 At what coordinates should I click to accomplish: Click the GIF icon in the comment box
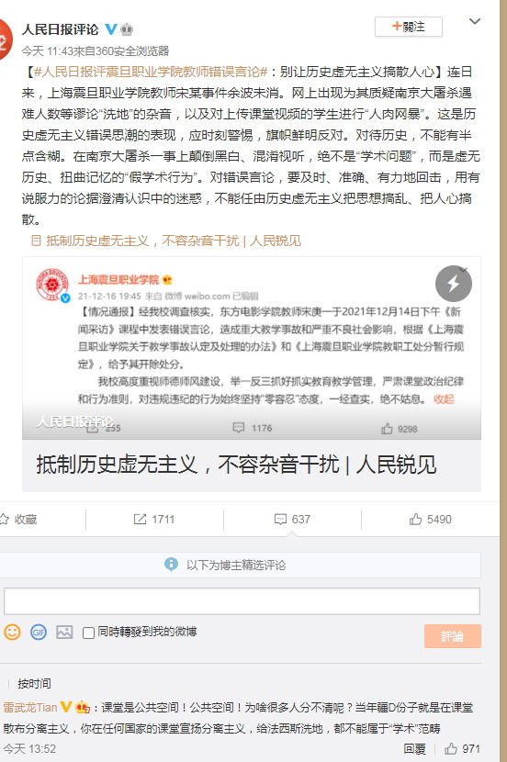39,632
